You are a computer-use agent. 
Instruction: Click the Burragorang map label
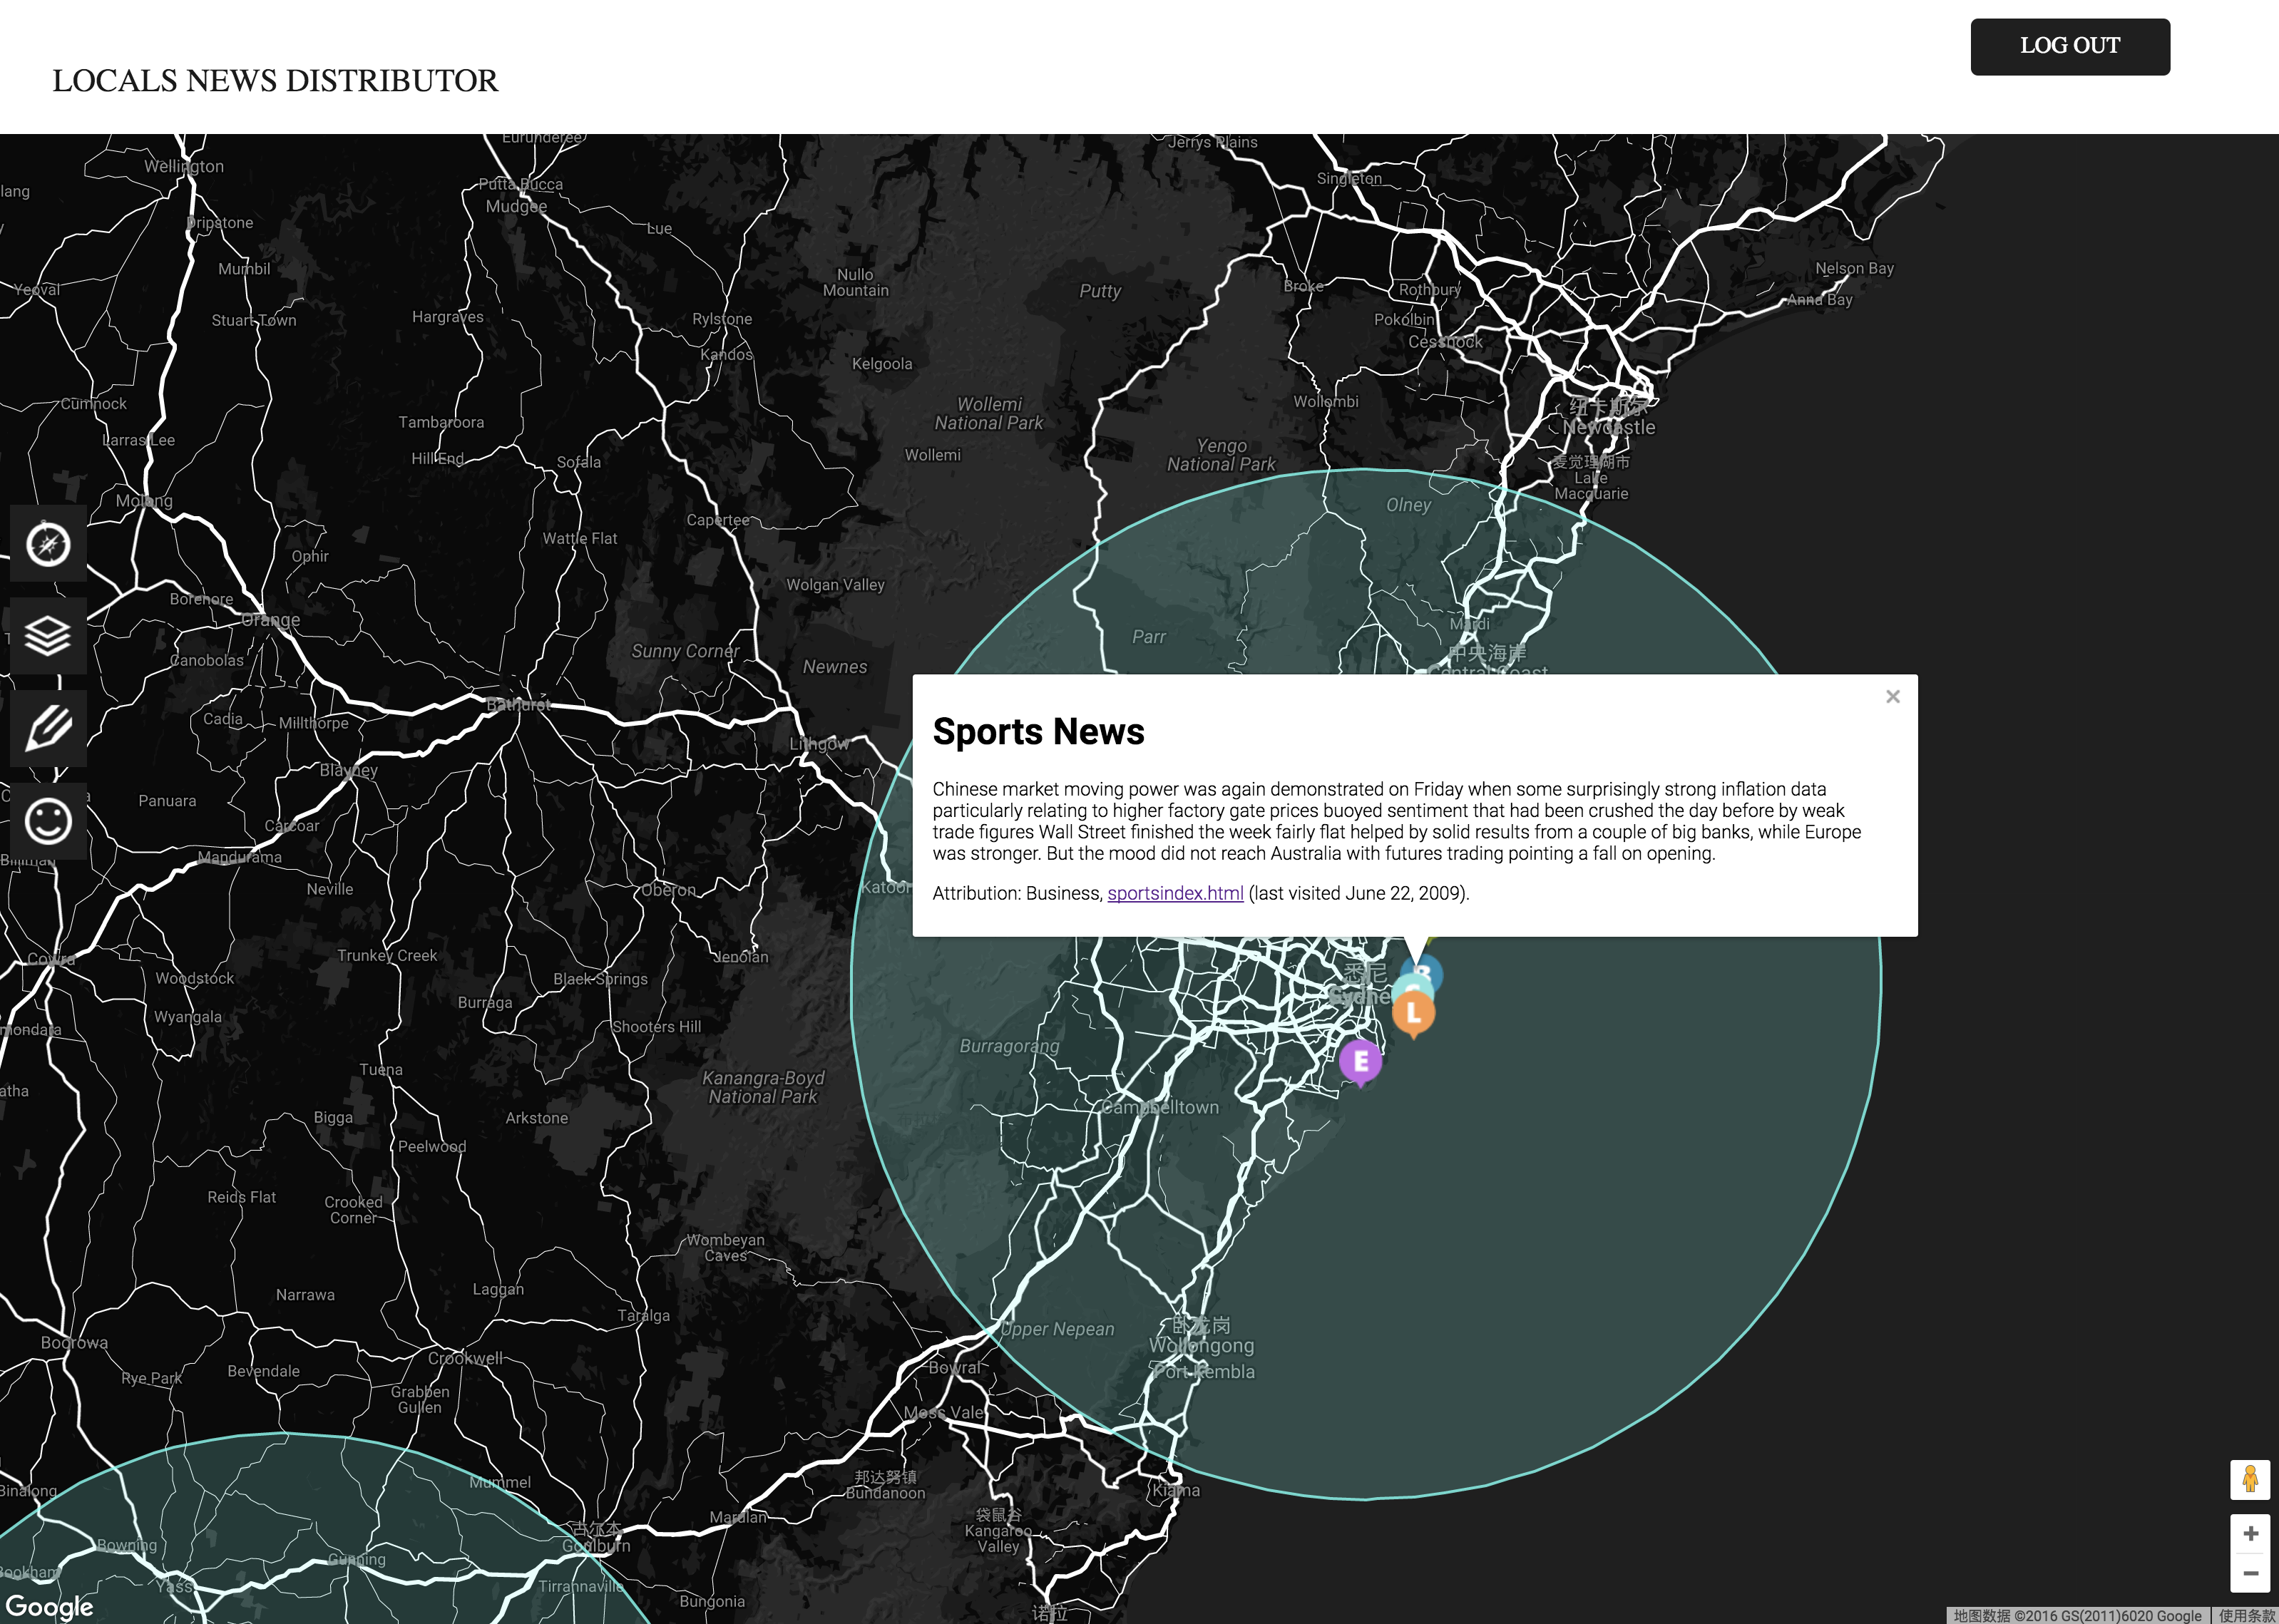1009,1046
